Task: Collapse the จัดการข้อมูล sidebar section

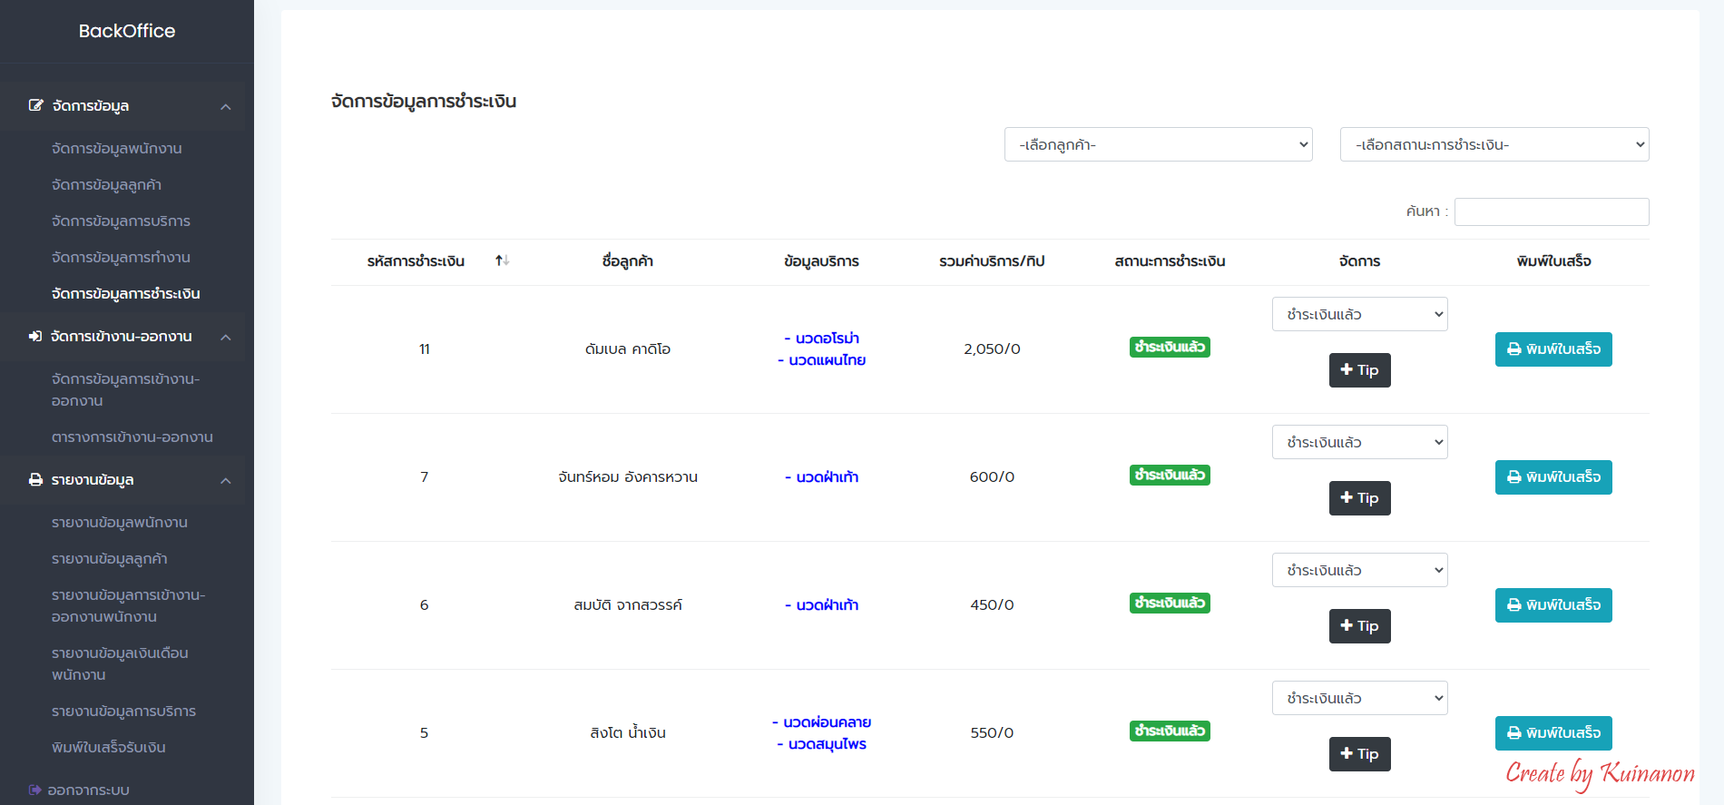Action: pyautogui.click(x=226, y=107)
